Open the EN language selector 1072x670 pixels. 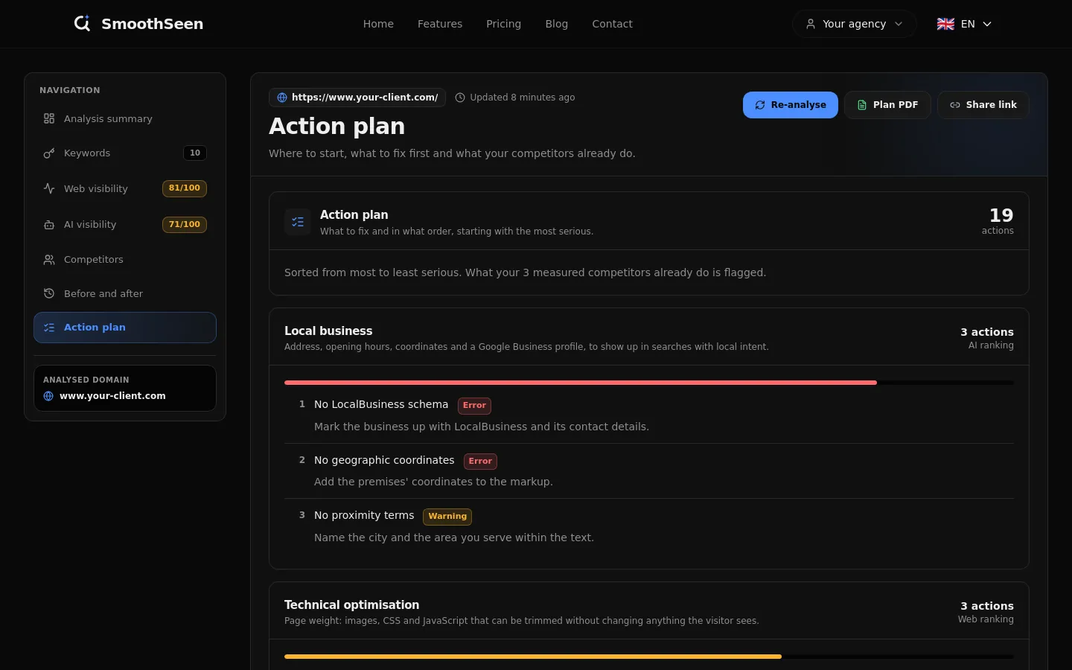[965, 24]
